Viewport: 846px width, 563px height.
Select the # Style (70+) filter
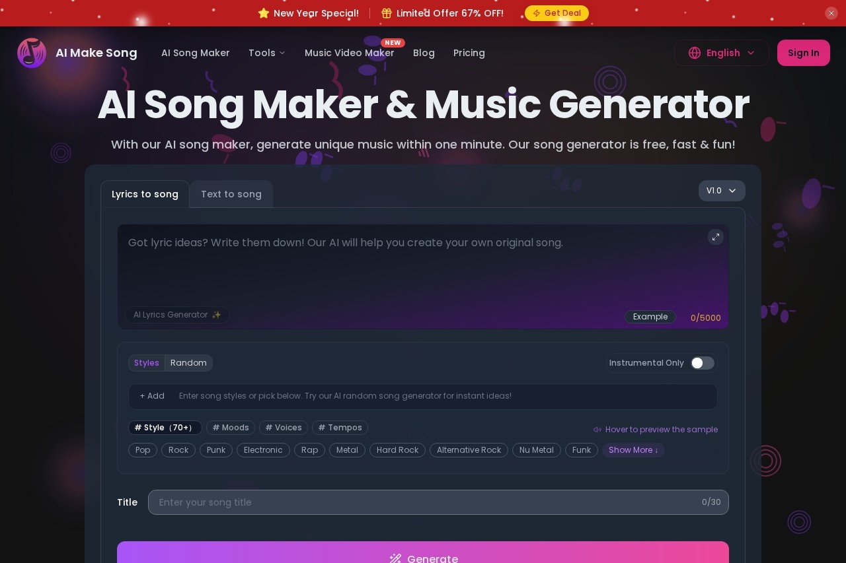pyautogui.click(x=165, y=428)
